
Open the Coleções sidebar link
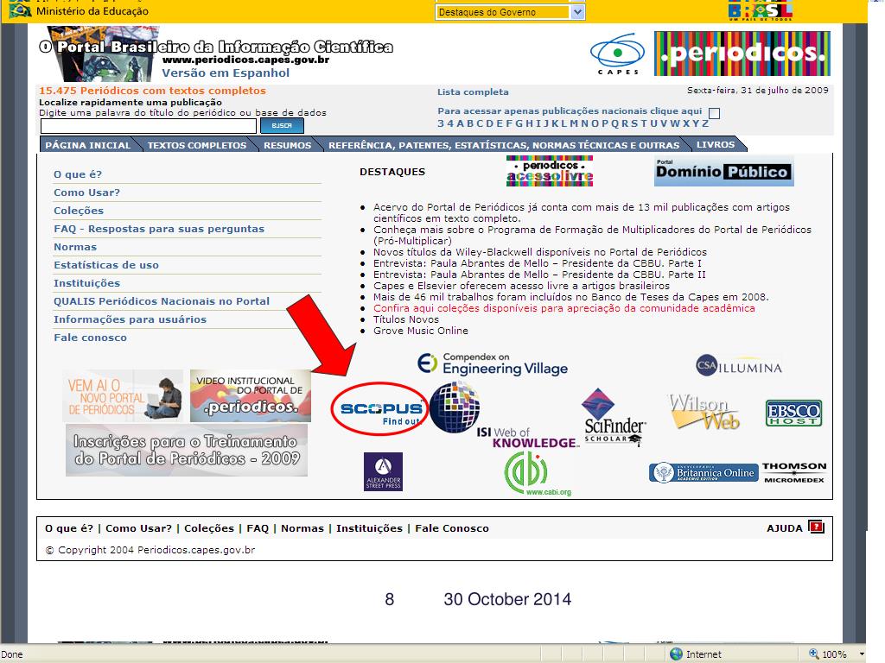pyautogui.click(x=79, y=211)
